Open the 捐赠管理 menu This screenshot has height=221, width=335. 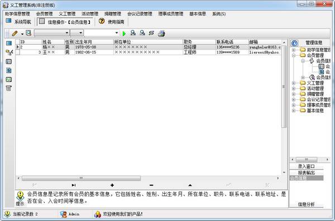[113, 14]
